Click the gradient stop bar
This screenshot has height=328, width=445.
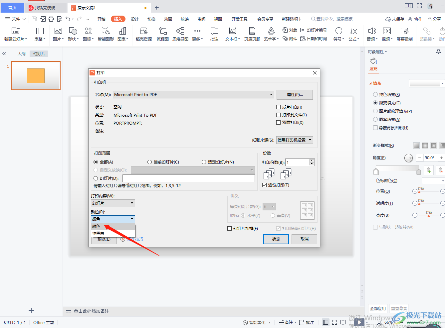tap(397, 169)
